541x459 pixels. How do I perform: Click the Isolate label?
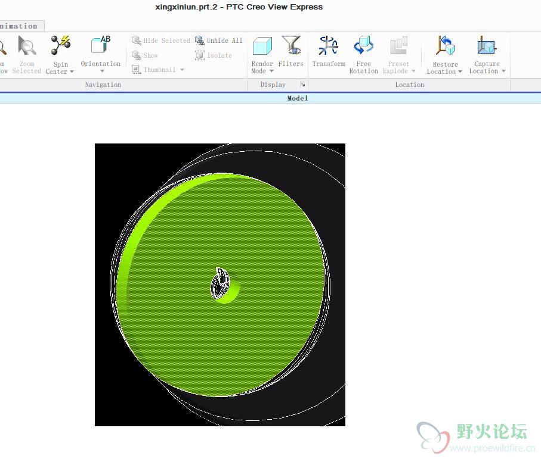point(220,55)
